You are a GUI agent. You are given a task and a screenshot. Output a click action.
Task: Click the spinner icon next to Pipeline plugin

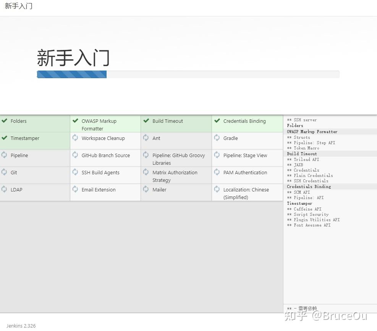click(4, 155)
